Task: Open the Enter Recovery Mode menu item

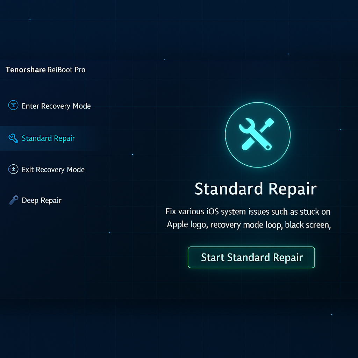Action: coord(56,106)
